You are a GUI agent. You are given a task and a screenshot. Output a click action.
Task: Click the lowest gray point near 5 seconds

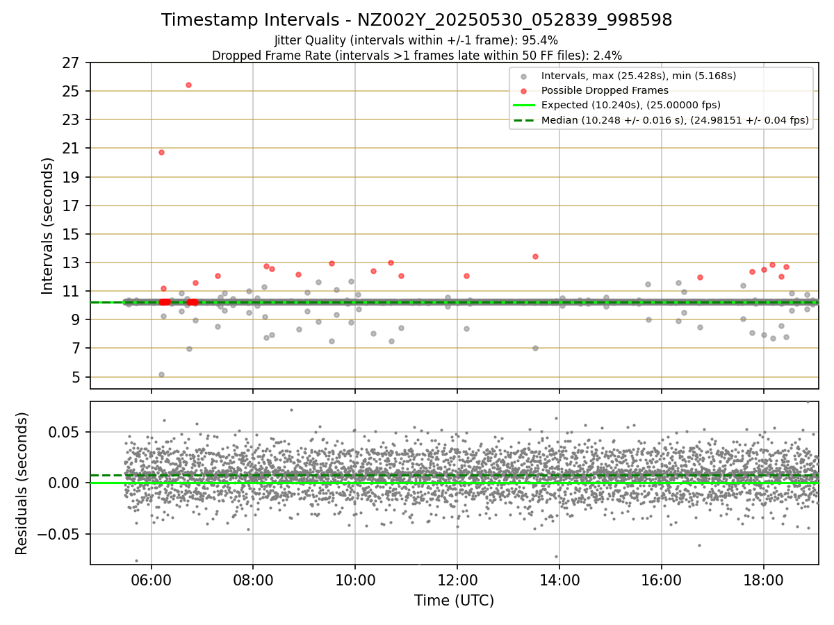click(x=161, y=374)
